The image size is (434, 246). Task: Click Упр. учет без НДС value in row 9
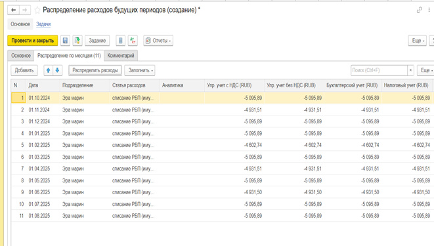pos(294,192)
